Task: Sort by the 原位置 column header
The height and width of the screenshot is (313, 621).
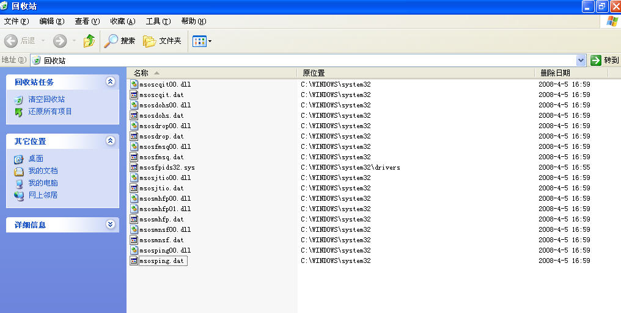Action: (416, 73)
